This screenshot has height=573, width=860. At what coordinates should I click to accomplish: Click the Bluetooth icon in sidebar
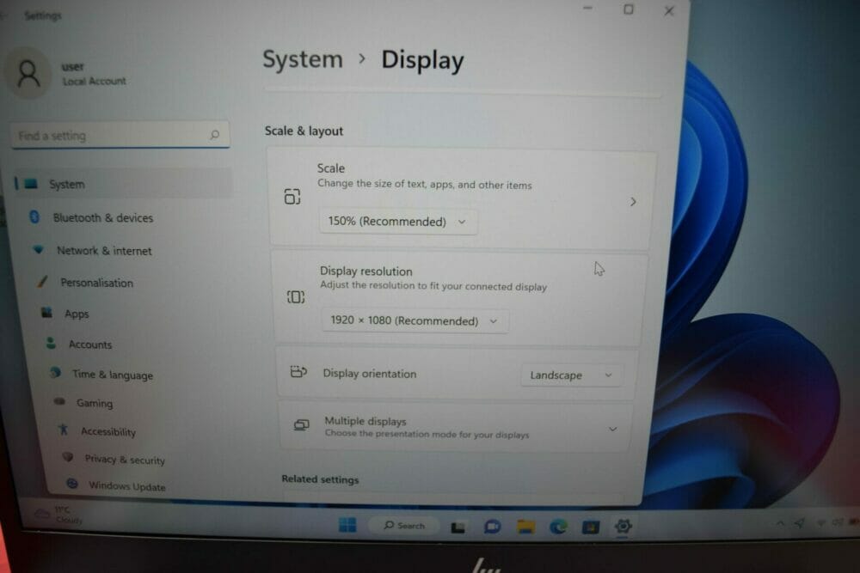tap(34, 217)
